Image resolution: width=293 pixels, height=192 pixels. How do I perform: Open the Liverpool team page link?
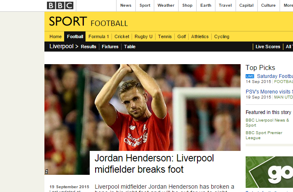[x=61, y=47]
